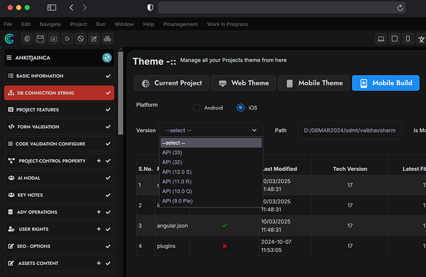Toggle Assets Content checkmark
426x277 pixels.
(108, 263)
